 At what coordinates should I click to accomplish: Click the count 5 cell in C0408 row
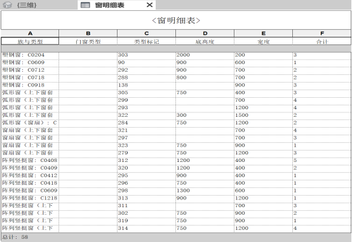point(322,161)
